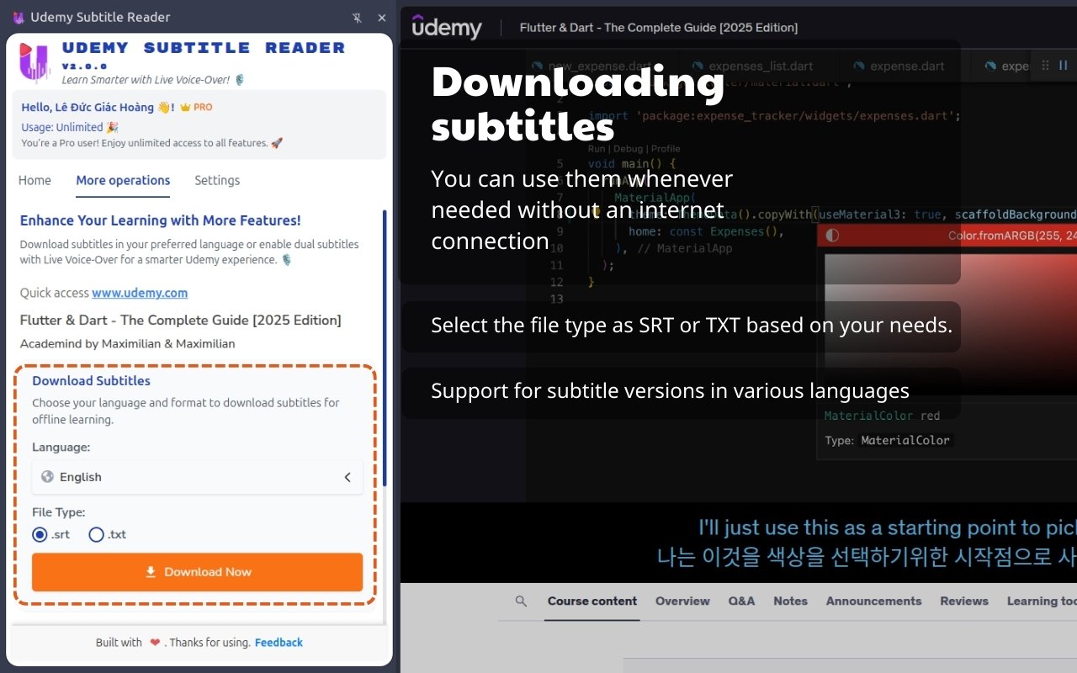Click the "Download Subtitles" section heading

91,381
